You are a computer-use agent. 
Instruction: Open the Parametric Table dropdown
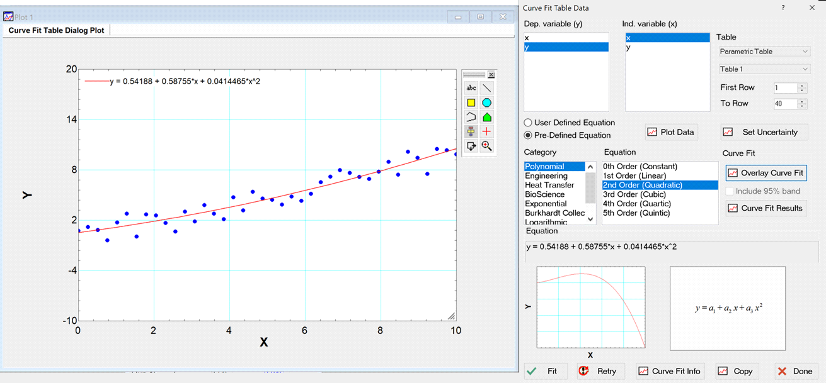pos(764,52)
